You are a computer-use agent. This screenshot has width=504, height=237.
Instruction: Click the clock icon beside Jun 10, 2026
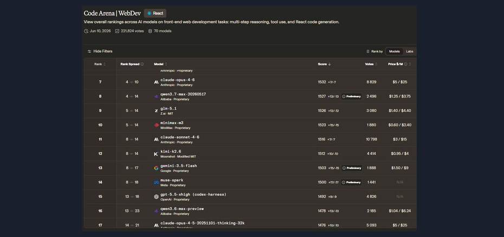tap(86, 31)
